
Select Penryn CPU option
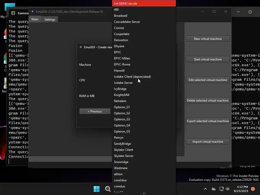[x=144, y=138]
